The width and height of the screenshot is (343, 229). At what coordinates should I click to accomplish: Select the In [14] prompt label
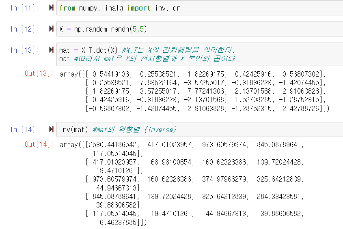pos(24,130)
